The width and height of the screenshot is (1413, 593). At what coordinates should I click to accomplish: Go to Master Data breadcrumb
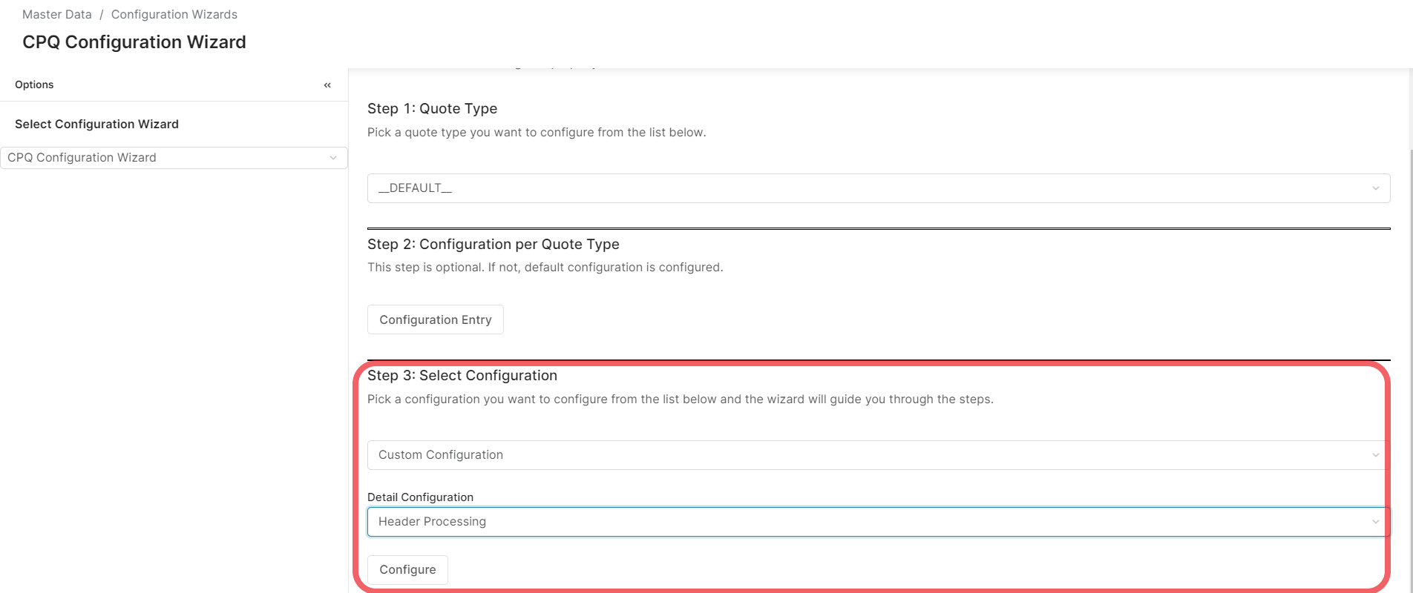click(x=57, y=15)
